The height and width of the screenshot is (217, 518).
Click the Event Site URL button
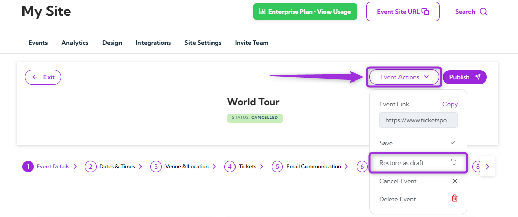tap(403, 12)
